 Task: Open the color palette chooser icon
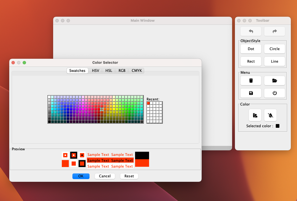(255, 115)
